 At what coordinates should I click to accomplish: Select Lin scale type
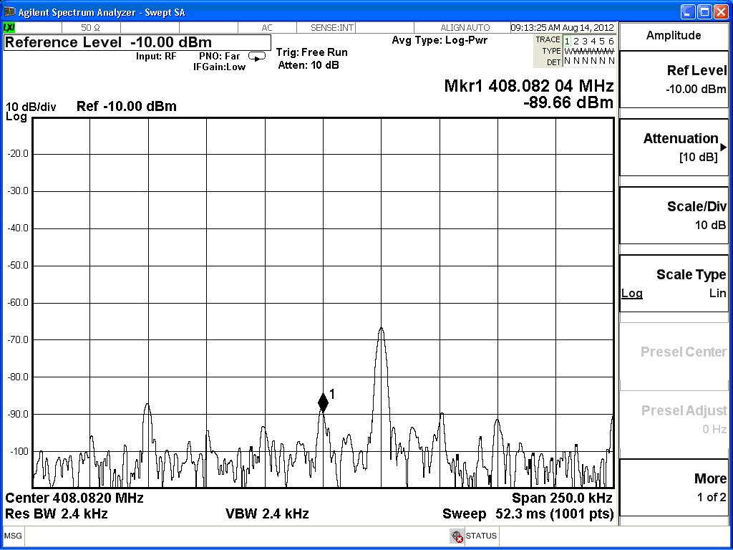717,293
